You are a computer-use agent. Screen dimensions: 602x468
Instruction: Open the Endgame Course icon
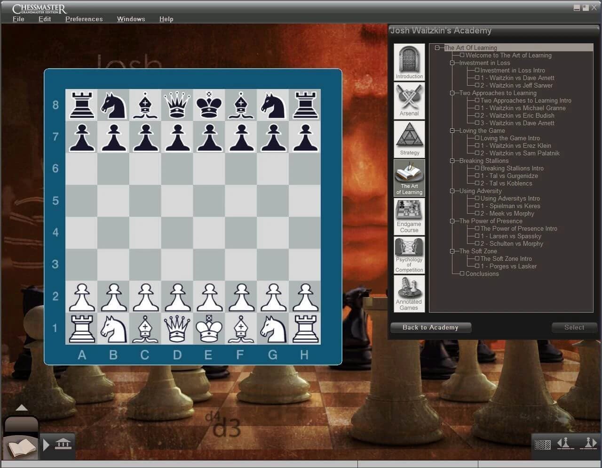pyautogui.click(x=409, y=216)
